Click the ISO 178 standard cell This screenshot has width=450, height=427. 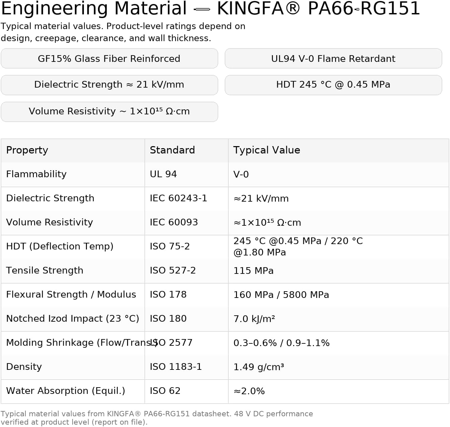tap(168, 295)
